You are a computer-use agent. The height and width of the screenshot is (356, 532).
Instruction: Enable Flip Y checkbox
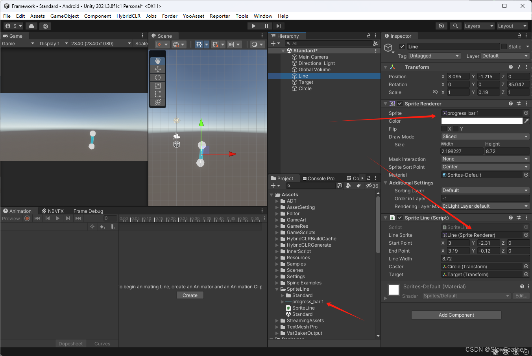point(456,129)
